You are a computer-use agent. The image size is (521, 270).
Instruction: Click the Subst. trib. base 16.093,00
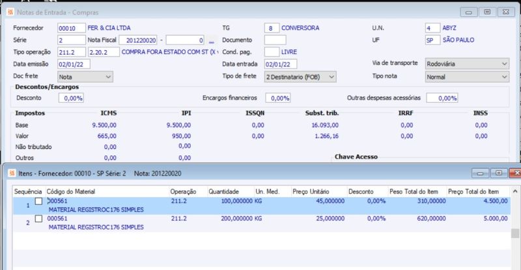tap(325, 125)
